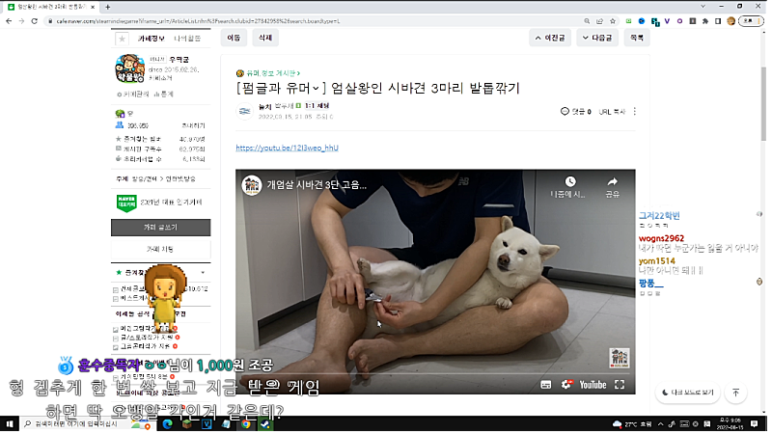Bookmark this page with the star icon
The image size is (772, 434).
coord(613,21)
